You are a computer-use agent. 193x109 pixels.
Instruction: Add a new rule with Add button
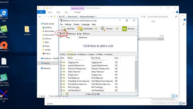tap(63, 34)
